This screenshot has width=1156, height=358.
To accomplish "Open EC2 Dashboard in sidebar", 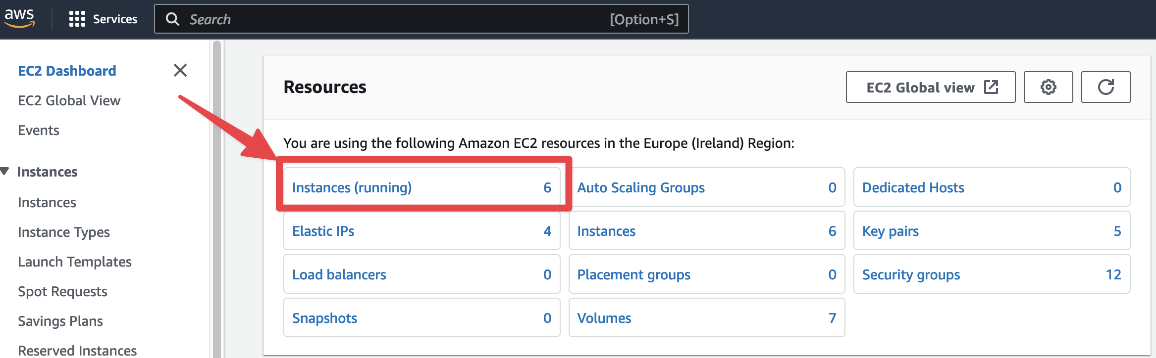I will point(67,71).
